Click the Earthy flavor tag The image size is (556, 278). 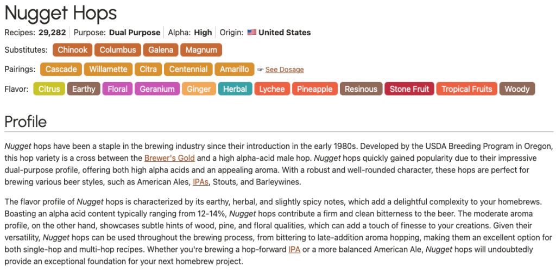click(84, 89)
